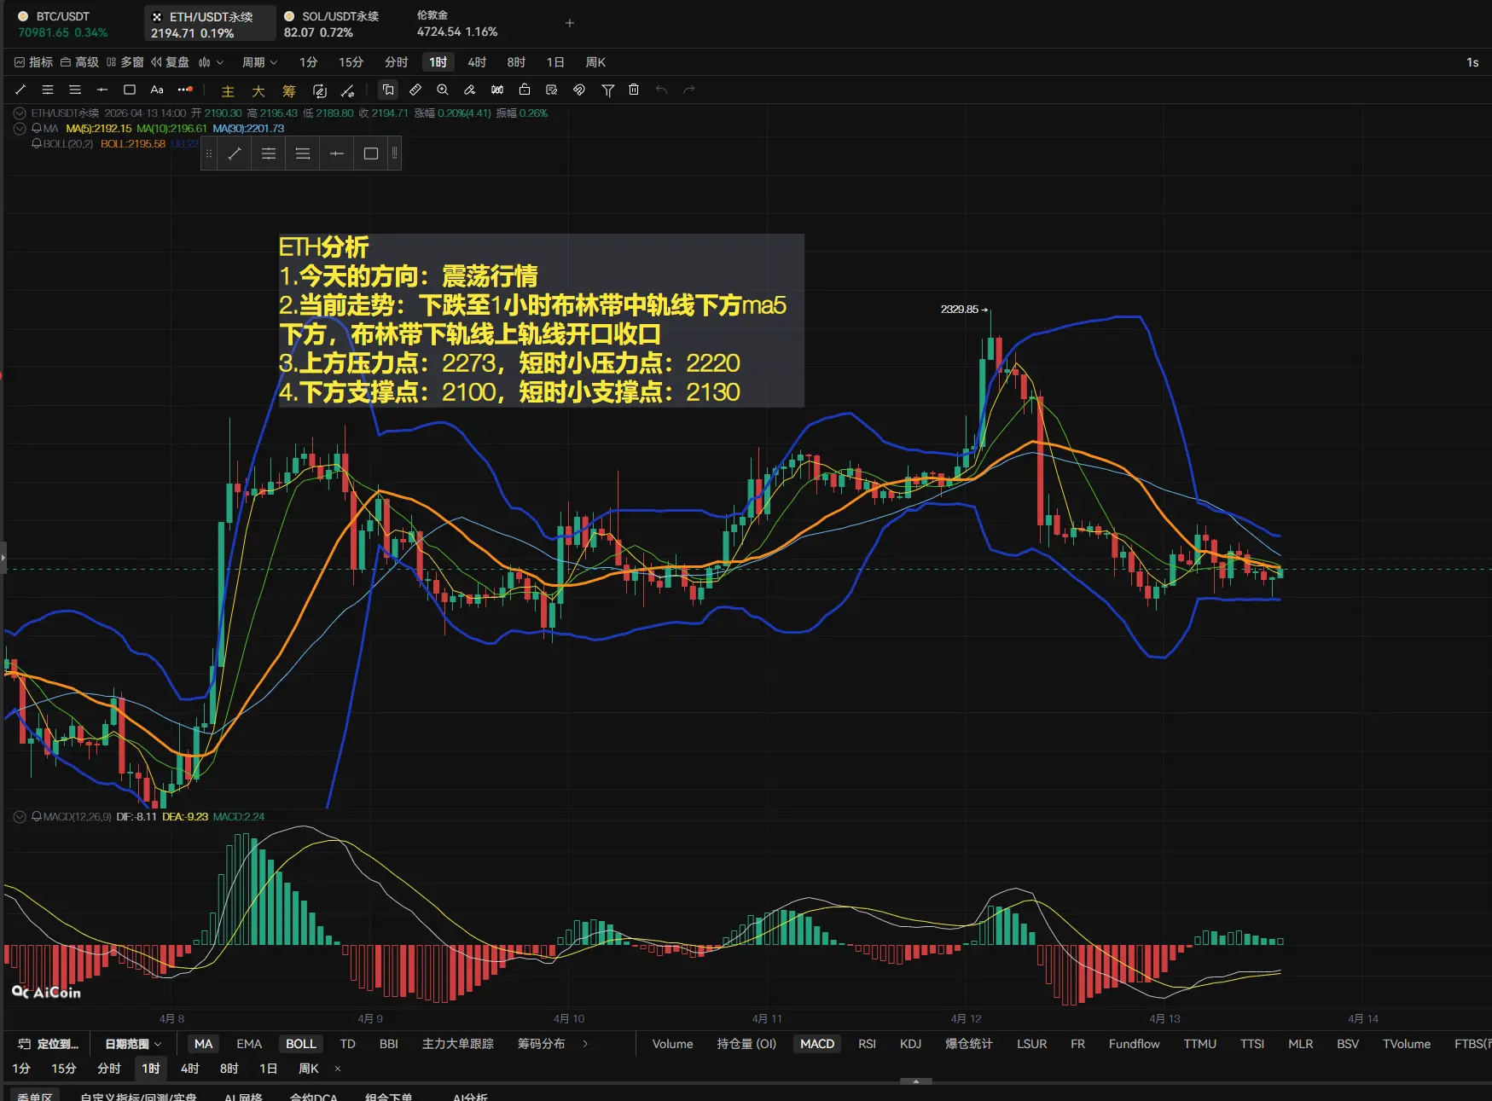Delete drawings with the trash can icon
Viewport: 1492px width, 1101px height.
634,90
